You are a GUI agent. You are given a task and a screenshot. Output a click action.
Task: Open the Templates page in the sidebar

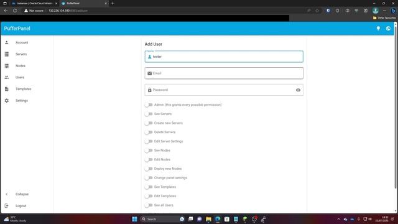[x=27, y=89]
